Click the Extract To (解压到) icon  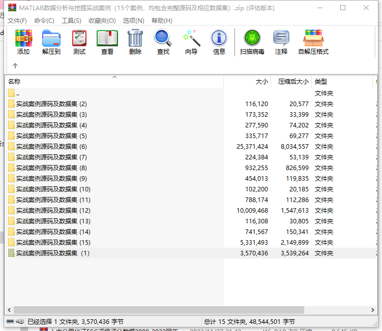tap(51, 38)
